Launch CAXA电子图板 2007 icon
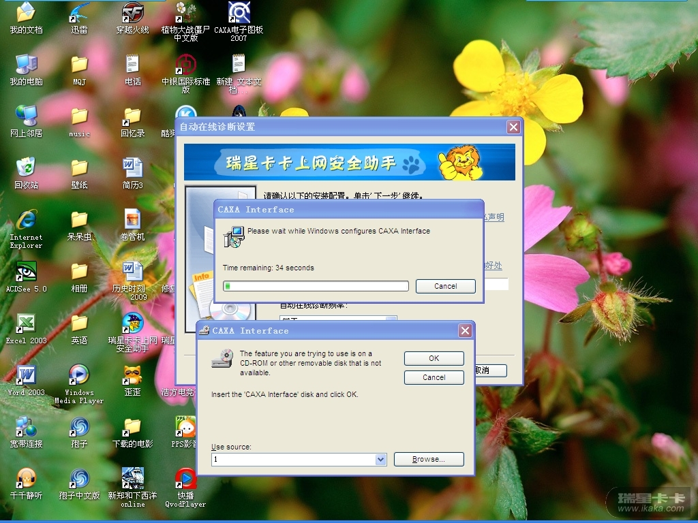Image resolution: width=698 pixels, height=523 pixels. (239, 22)
